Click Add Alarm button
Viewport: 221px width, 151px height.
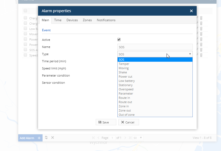tap(30, 138)
